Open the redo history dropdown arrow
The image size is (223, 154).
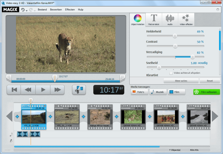tap(35, 11)
